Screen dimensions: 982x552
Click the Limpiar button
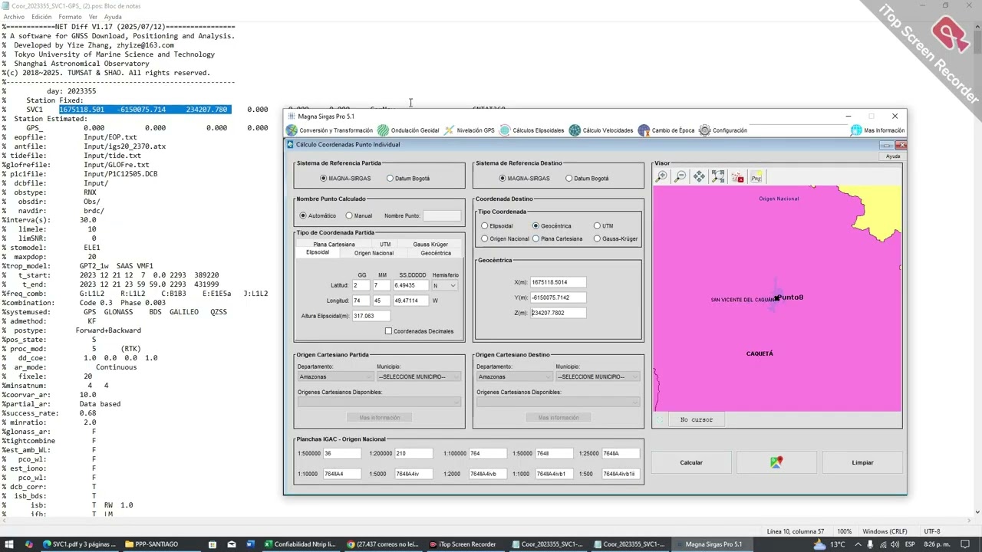coord(862,462)
